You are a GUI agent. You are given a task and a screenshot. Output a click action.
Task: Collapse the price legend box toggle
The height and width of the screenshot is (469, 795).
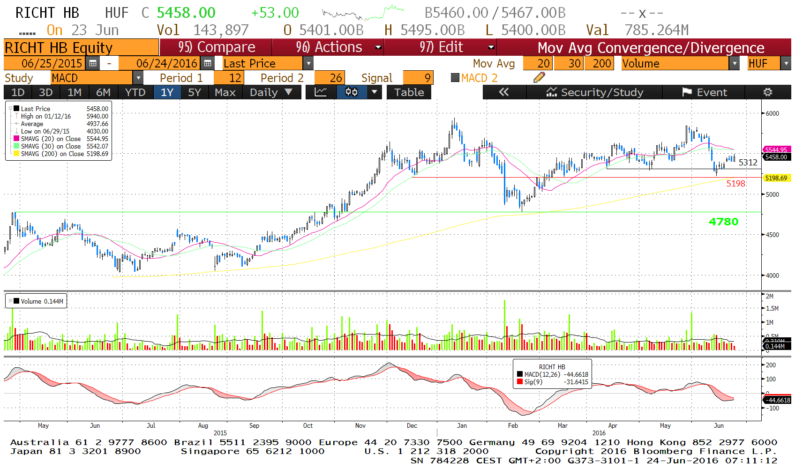pos(10,108)
